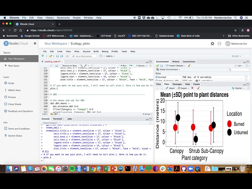The image size is (252, 189).
Task: Tick the checkbox on the burned data row
Action: [x=246, y=77]
